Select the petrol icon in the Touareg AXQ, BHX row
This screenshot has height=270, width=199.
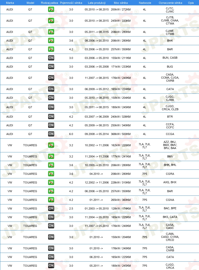click(51, 182)
